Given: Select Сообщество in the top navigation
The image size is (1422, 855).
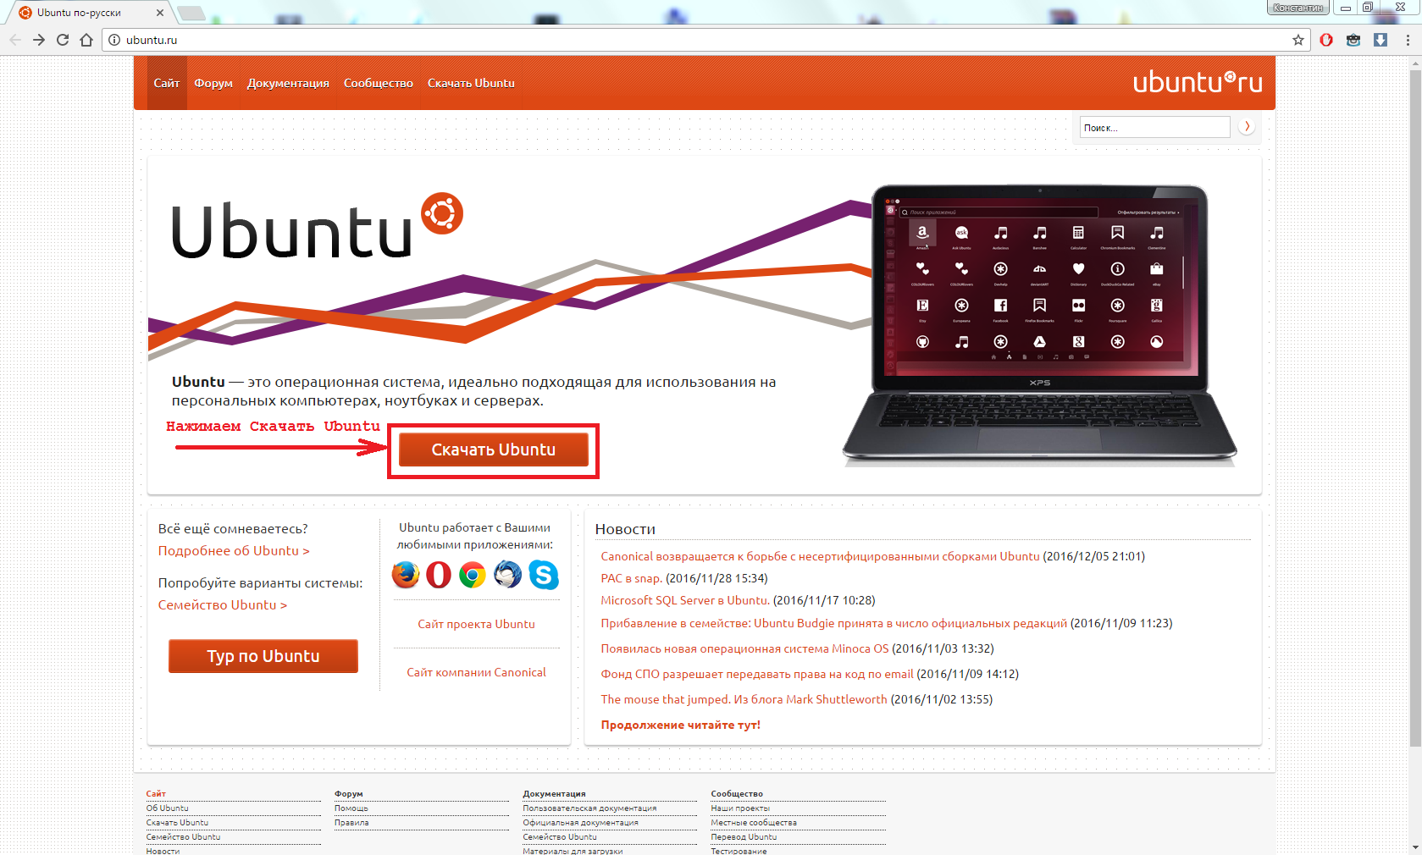Looking at the screenshot, I should pyautogui.click(x=379, y=83).
